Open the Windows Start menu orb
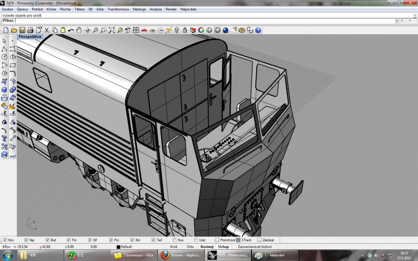Viewport: 418px width, 261px height. 8,255
